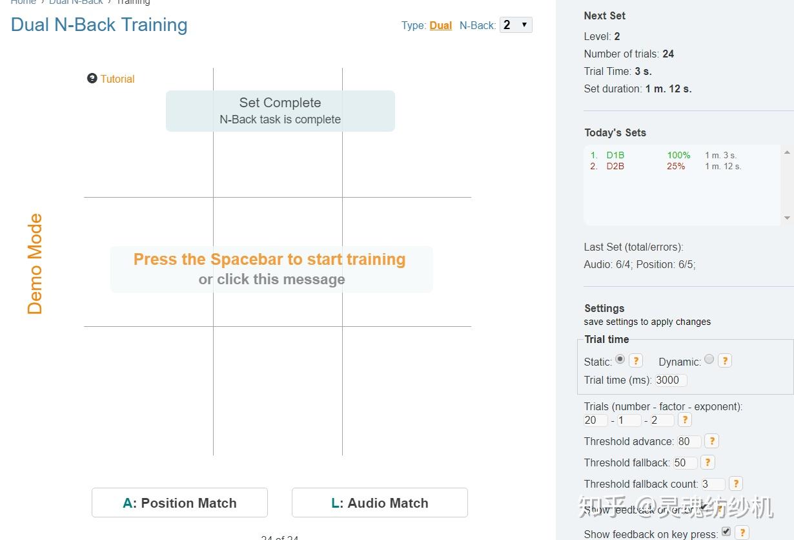Show help for Threshold advance
The width and height of the screenshot is (794, 540).
[711, 441]
